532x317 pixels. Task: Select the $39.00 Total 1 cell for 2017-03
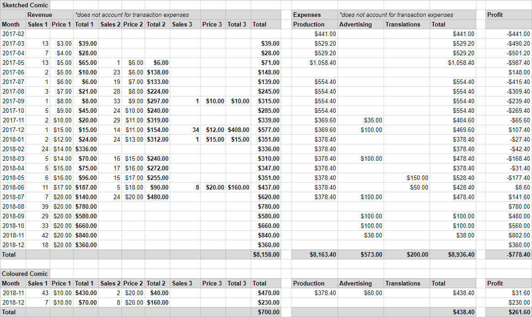(85, 43)
